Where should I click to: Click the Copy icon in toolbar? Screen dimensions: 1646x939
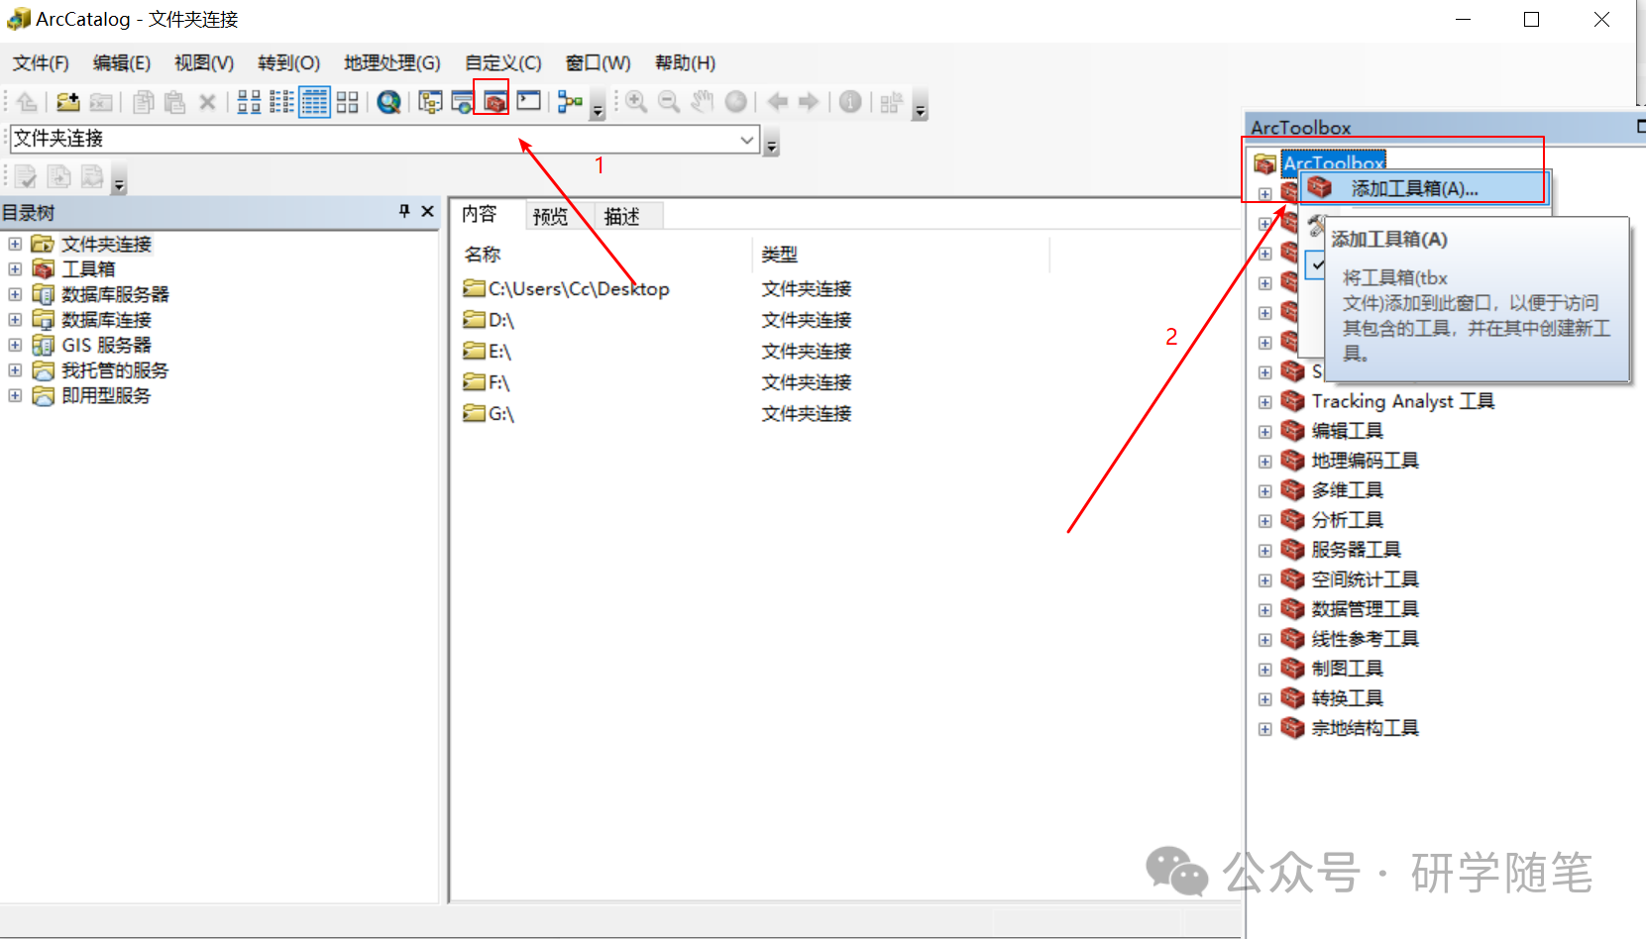[x=144, y=101]
